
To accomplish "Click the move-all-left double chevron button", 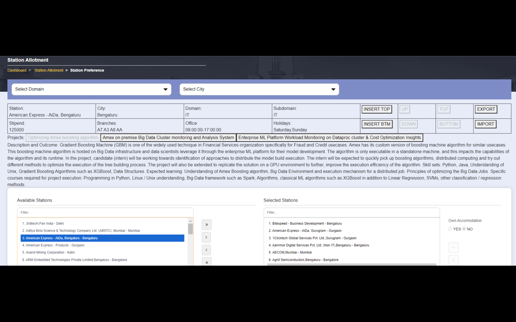I will [206, 262].
